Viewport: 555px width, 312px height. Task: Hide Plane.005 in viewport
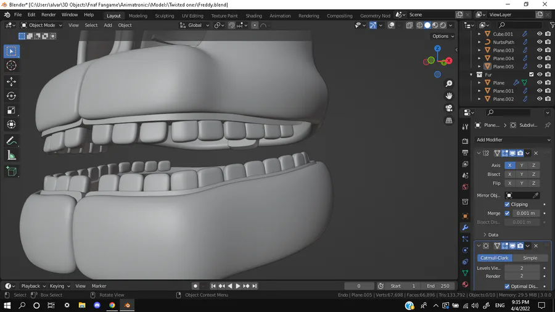tap(540, 67)
